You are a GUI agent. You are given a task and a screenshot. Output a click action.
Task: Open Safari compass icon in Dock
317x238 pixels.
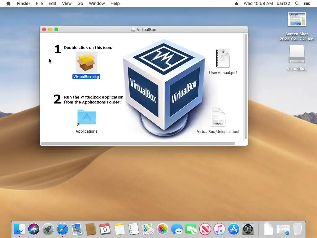coord(63,229)
